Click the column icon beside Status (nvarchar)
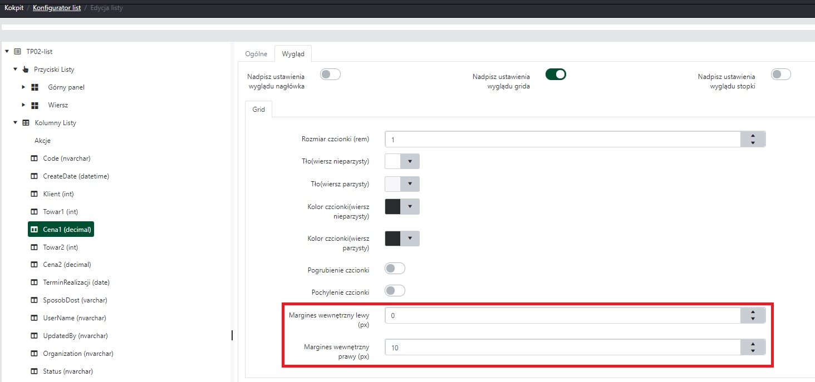 click(x=35, y=371)
